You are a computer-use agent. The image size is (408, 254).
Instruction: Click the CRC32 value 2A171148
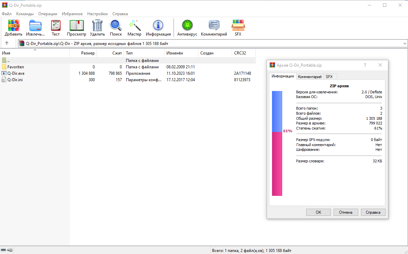[x=242, y=73]
